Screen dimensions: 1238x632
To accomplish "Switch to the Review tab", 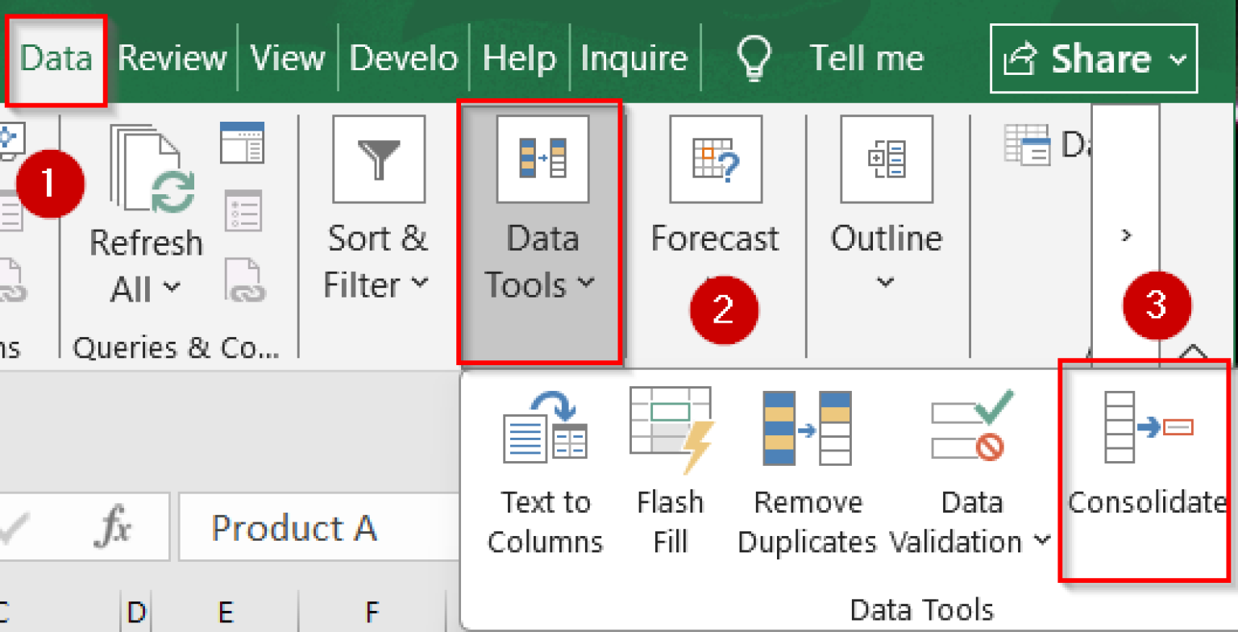I will point(172,58).
